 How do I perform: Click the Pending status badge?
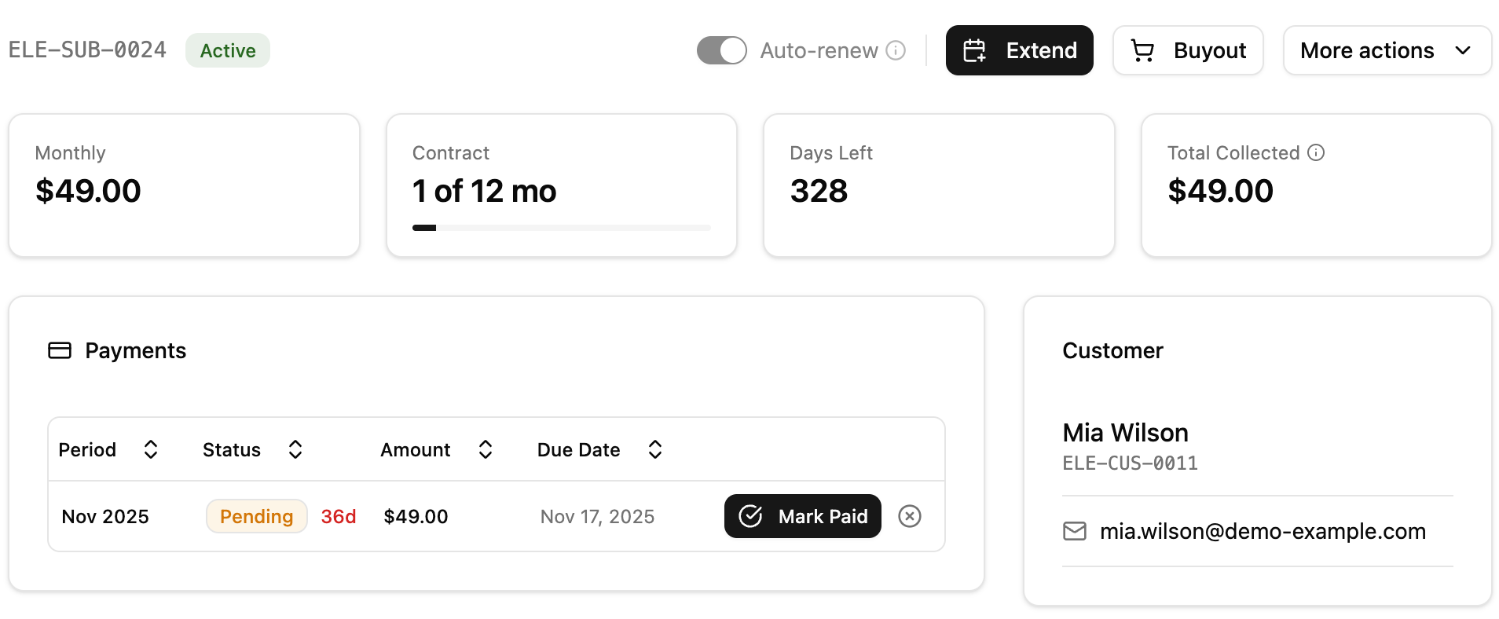pos(256,516)
